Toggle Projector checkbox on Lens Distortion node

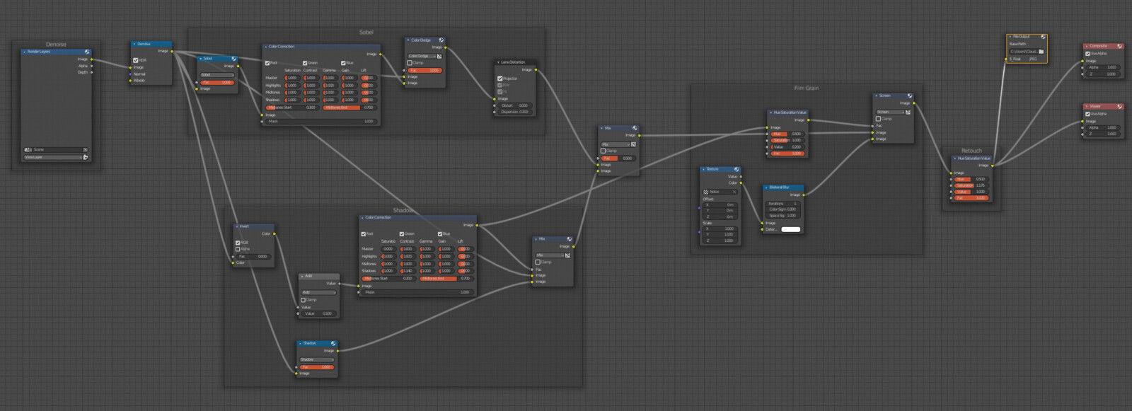[500, 79]
